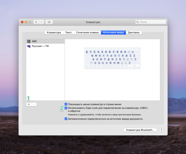Click the Russian flag icon
The image size is (186, 154).
pyautogui.click(x=29, y=46)
